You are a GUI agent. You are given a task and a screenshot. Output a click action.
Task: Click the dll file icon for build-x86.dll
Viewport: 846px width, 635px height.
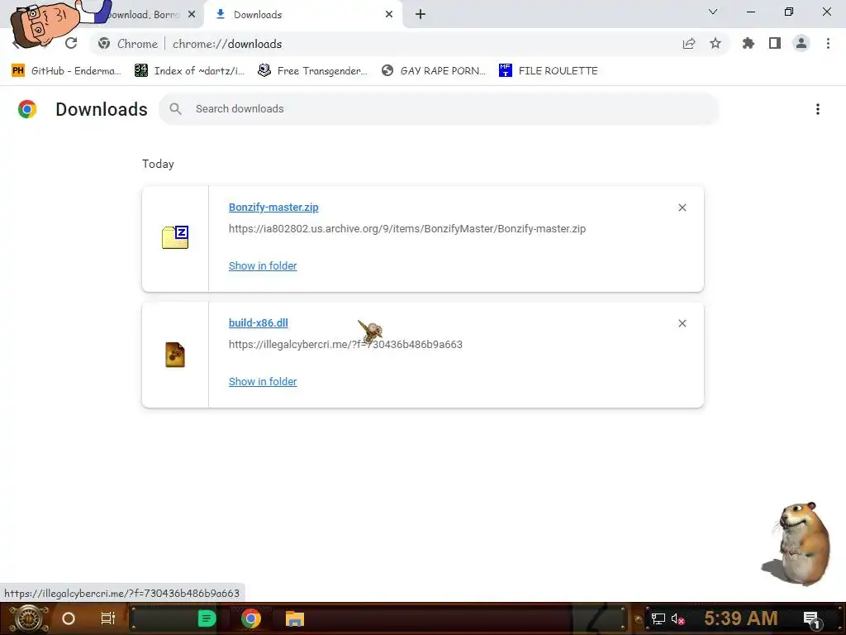click(x=175, y=355)
